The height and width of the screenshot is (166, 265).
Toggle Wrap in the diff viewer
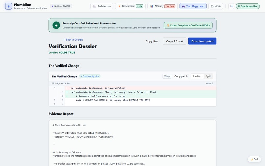tap(167, 76)
